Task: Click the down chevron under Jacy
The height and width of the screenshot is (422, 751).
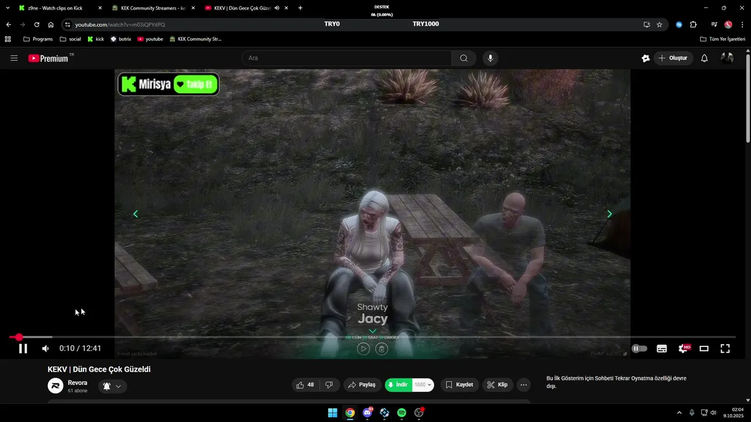Action: pyautogui.click(x=373, y=331)
